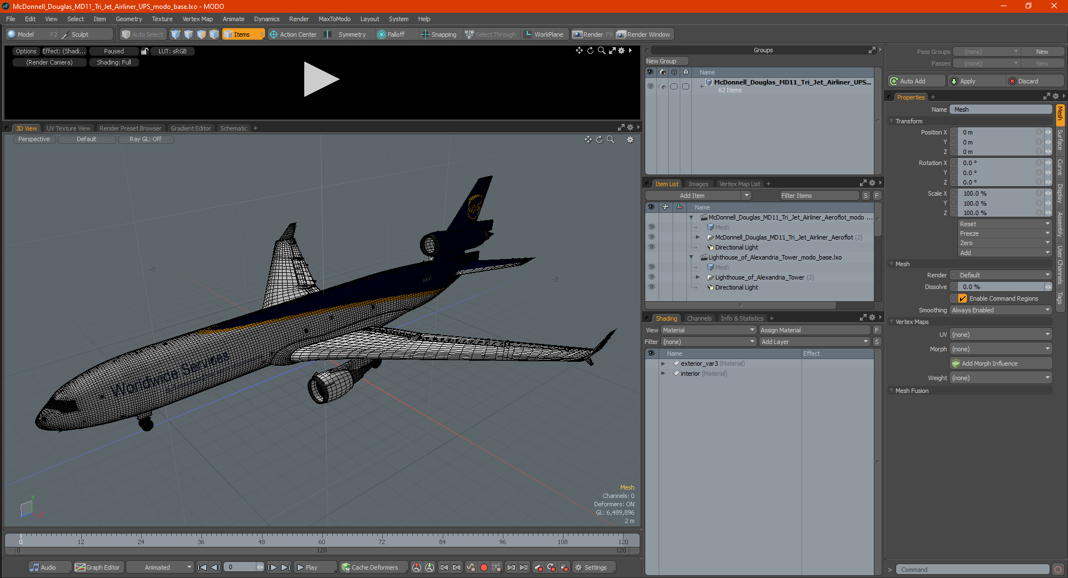Start Render from the toolbar

tap(592, 34)
